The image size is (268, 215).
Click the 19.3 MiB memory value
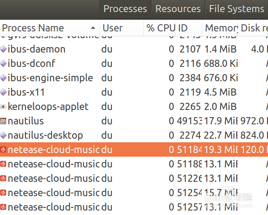coord(221,149)
